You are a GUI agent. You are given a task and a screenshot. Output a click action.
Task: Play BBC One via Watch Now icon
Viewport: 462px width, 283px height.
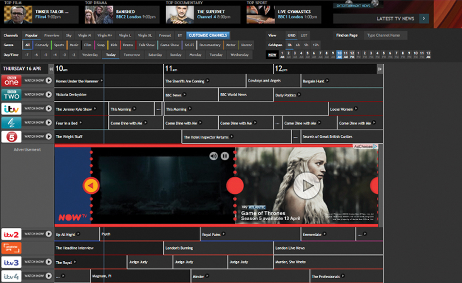(x=49, y=81)
